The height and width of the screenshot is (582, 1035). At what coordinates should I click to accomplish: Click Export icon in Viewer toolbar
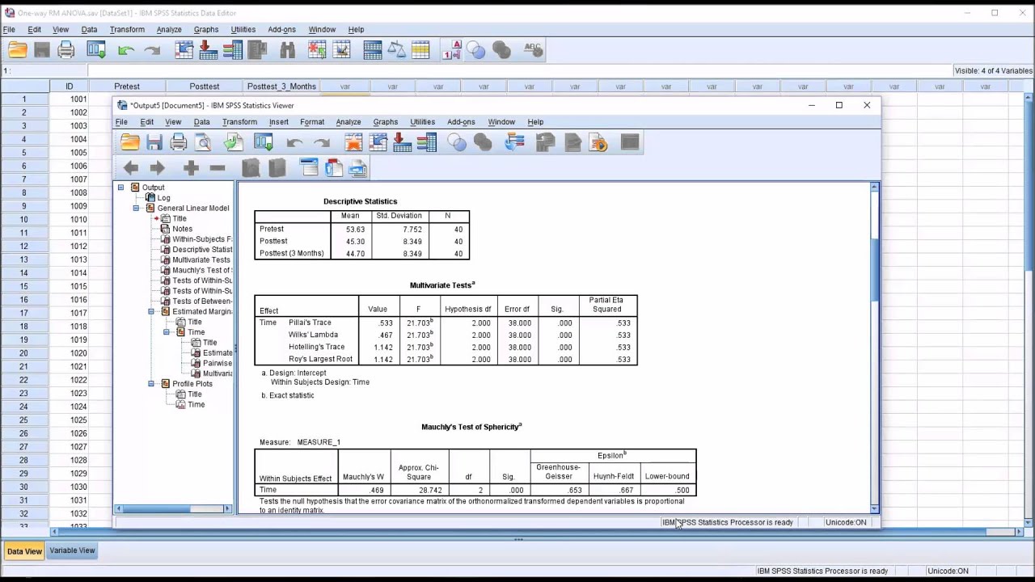point(233,143)
